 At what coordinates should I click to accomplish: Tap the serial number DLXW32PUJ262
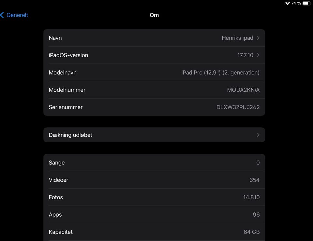(x=238, y=107)
